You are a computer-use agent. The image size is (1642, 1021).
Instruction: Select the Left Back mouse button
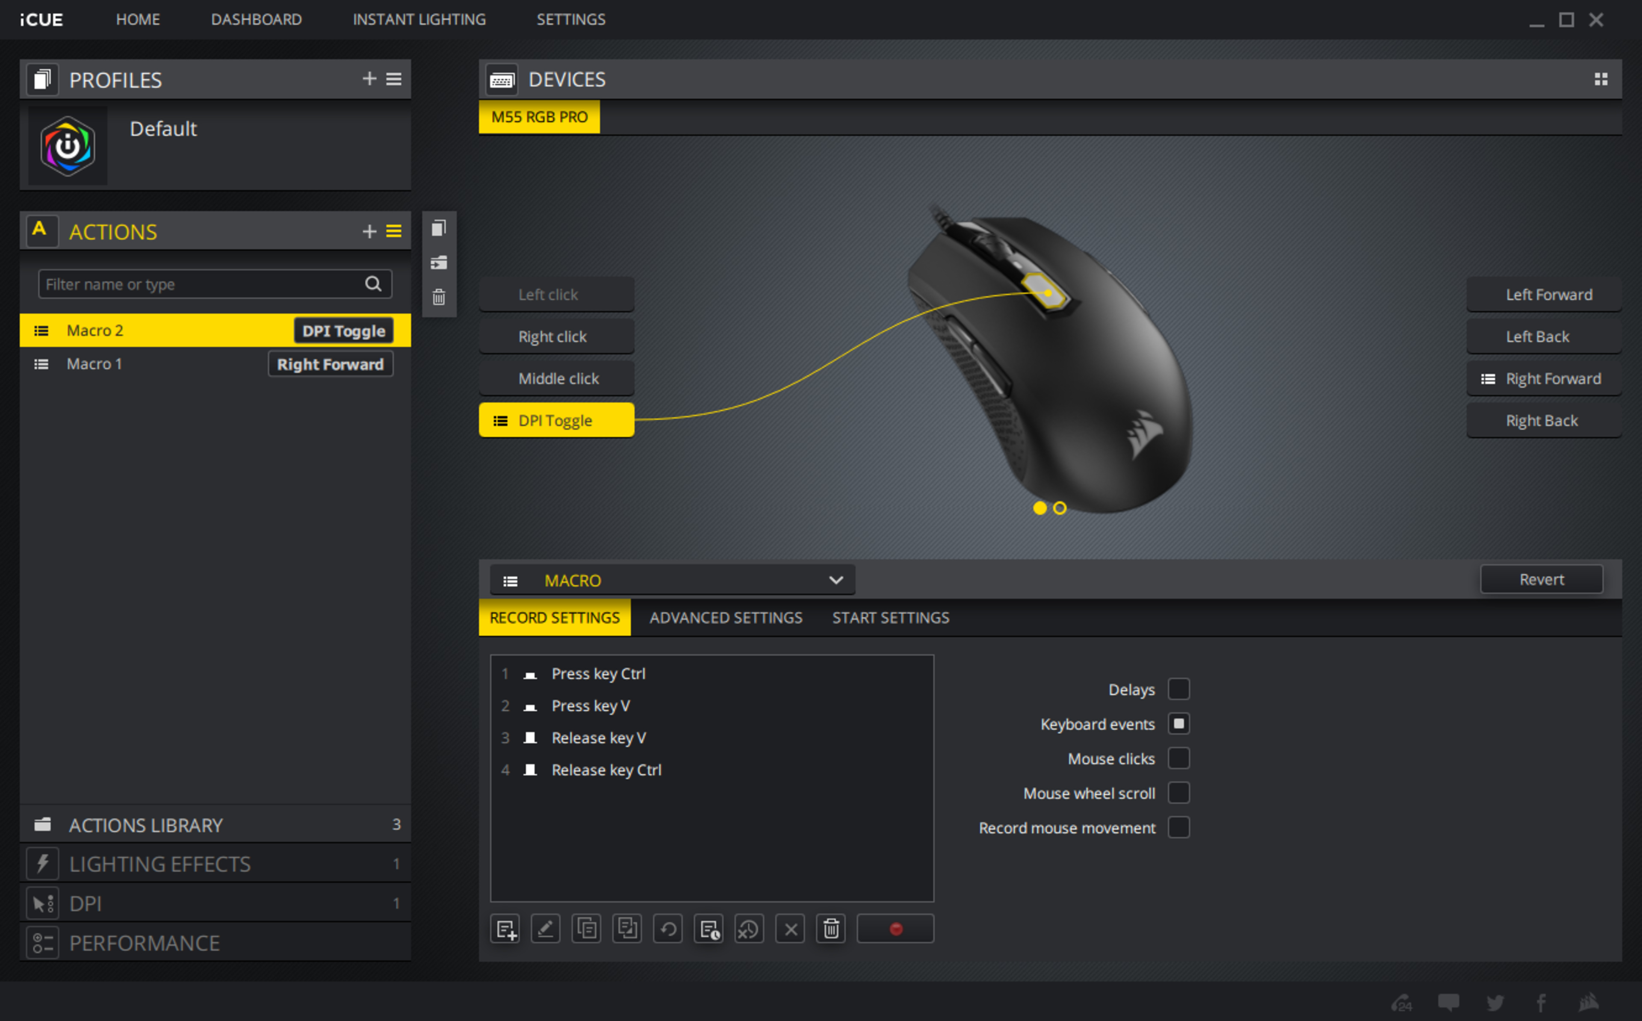[1543, 336]
